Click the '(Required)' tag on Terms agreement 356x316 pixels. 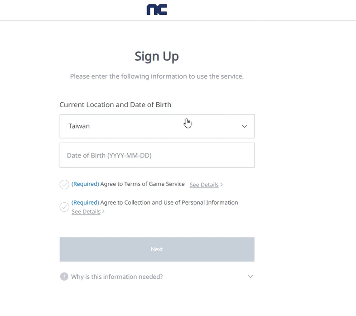(85, 184)
